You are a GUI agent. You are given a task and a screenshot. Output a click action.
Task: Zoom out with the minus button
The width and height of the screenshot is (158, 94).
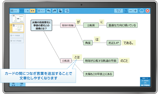pos(131,11)
